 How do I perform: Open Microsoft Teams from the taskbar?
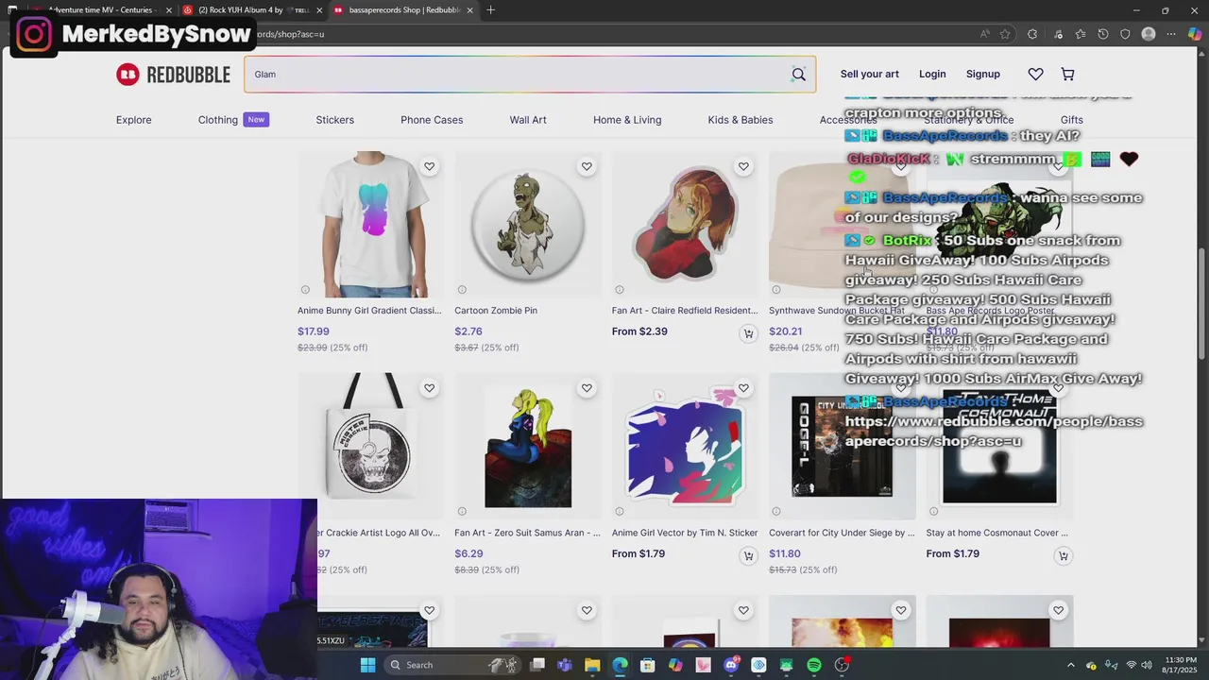(x=565, y=665)
